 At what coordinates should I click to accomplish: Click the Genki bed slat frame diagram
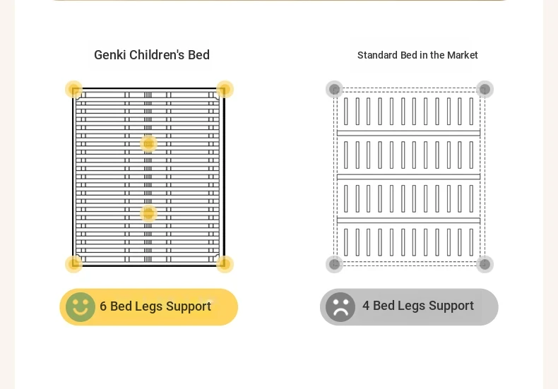pos(149,177)
